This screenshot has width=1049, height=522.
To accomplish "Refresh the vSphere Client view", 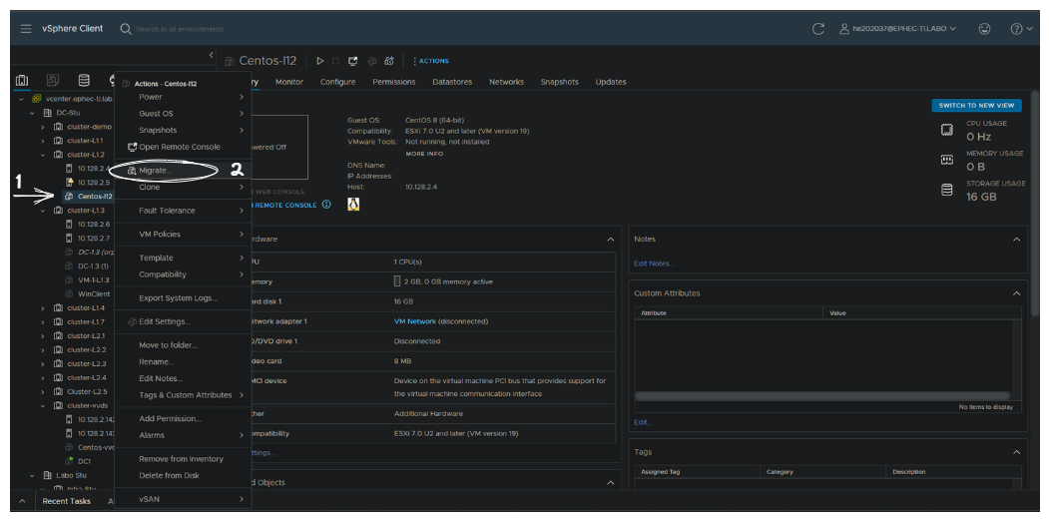I will click(x=817, y=29).
